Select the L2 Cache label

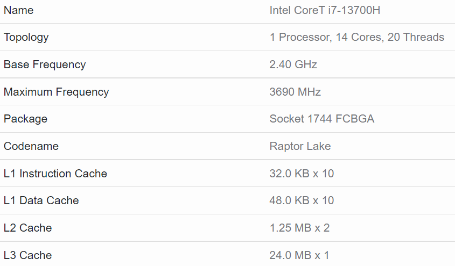point(27,228)
